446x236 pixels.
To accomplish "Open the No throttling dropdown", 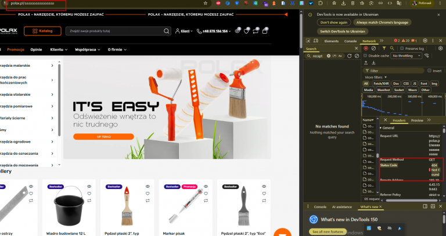I will (x=406, y=56).
